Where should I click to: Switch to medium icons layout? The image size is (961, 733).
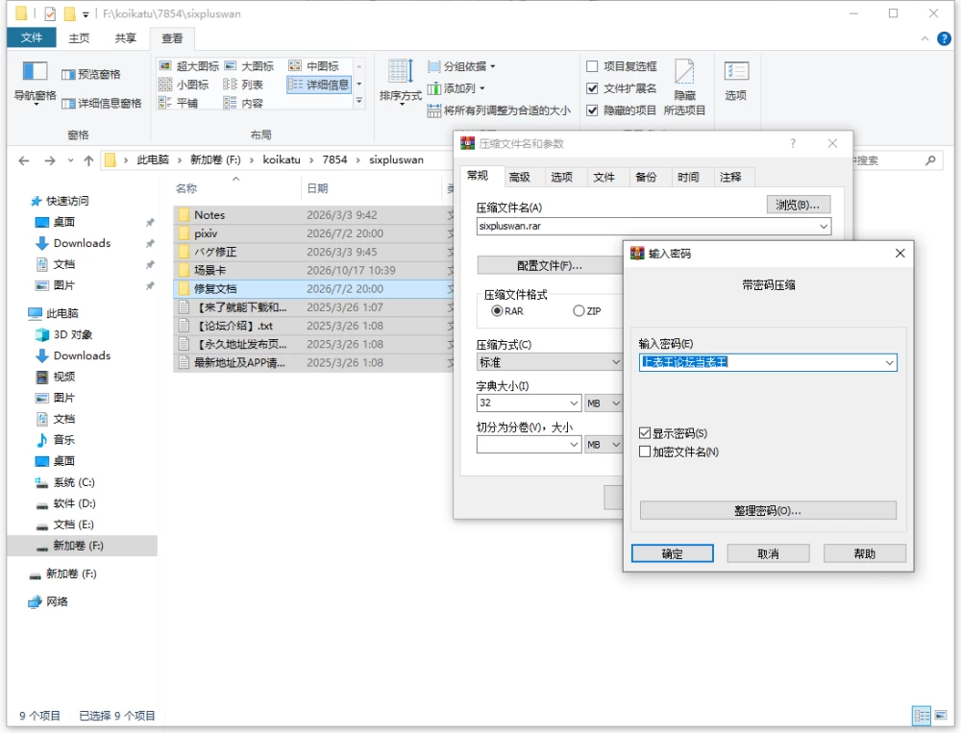point(314,66)
